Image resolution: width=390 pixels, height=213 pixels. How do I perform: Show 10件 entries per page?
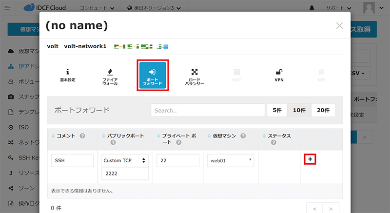click(x=299, y=110)
